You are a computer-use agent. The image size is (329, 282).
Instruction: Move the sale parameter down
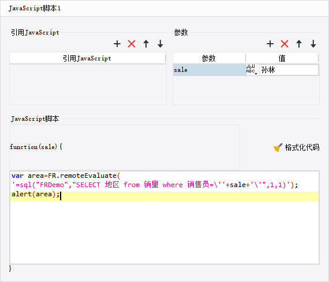313,44
